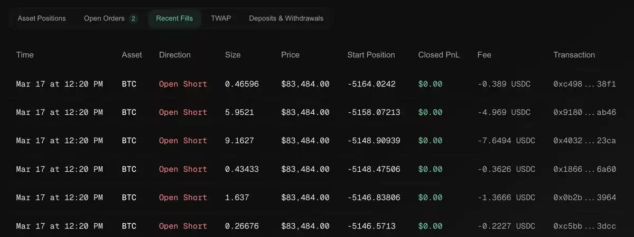Image resolution: width=634 pixels, height=237 pixels.
Task: Open transaction link 0xc498...38f1
Action: coord(584,84)
